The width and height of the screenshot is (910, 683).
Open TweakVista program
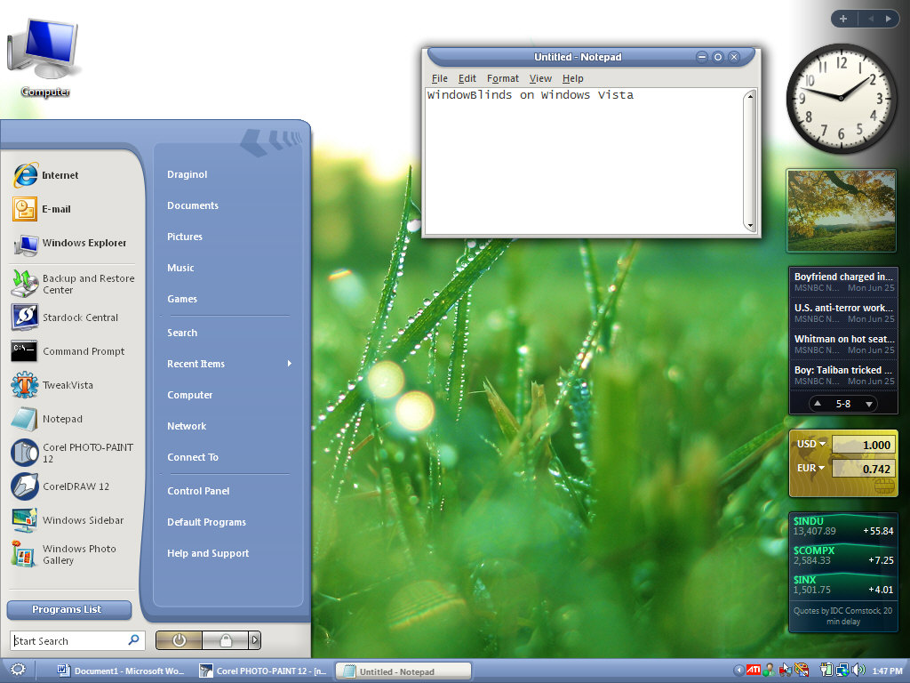(x=52, y=385)
